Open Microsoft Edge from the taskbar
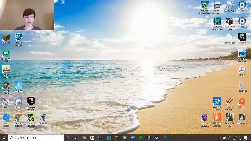The width and height of the screenshot is (251, 141). pos(165,137)
